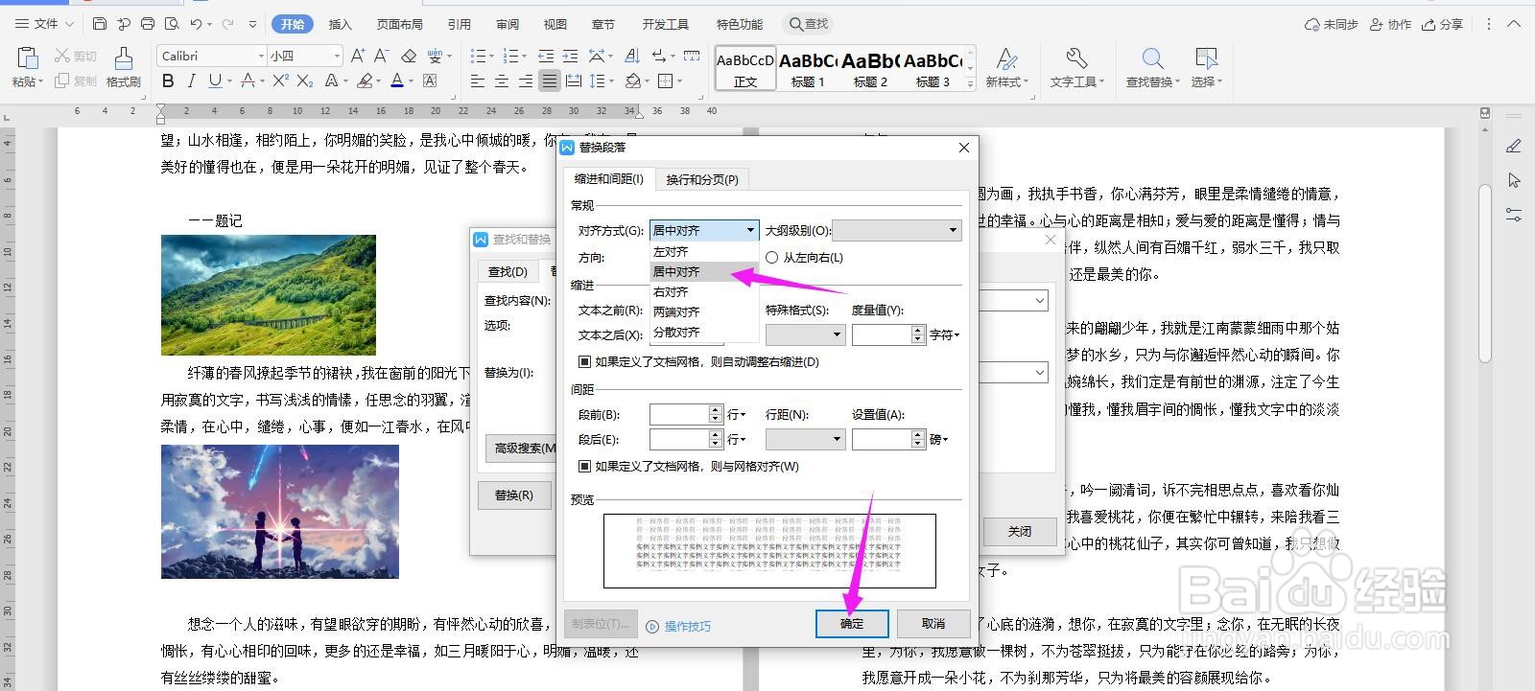
Task: Increase font size with A+ icon
Action: [358, 56]
